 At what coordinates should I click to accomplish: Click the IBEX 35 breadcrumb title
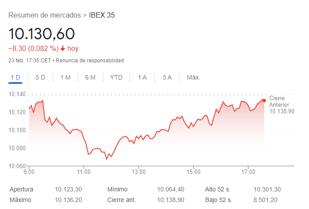(102, 15)
